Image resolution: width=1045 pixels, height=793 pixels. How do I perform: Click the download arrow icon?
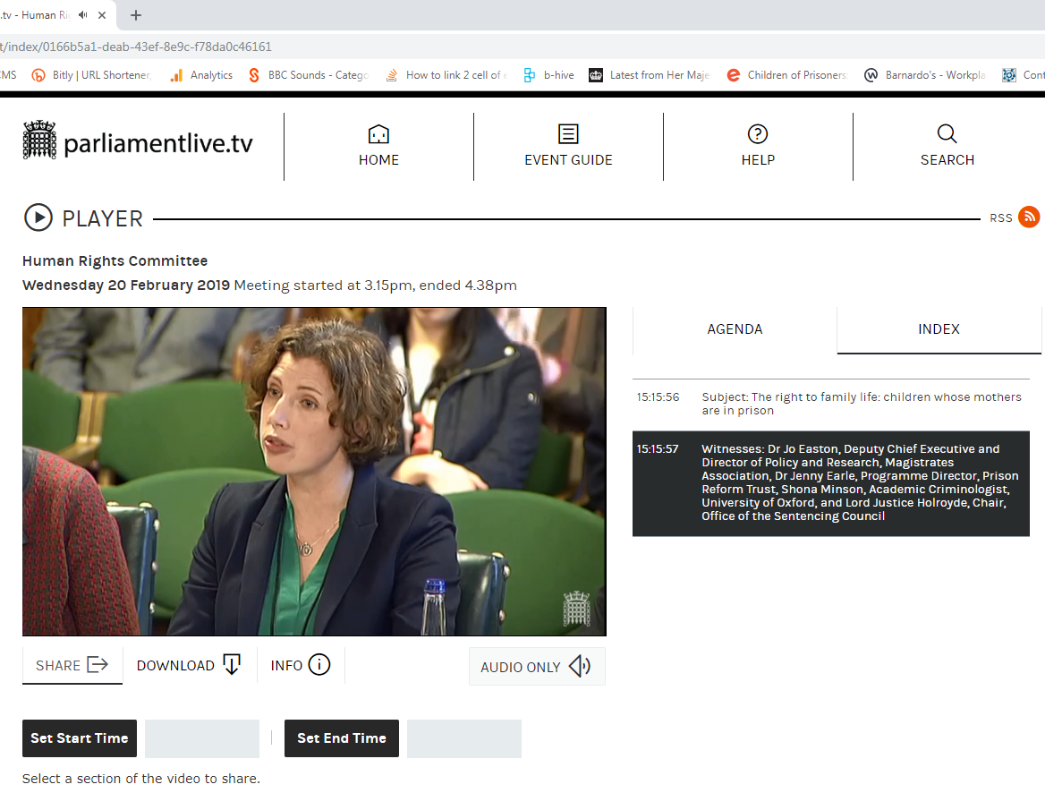click(231, 664)
